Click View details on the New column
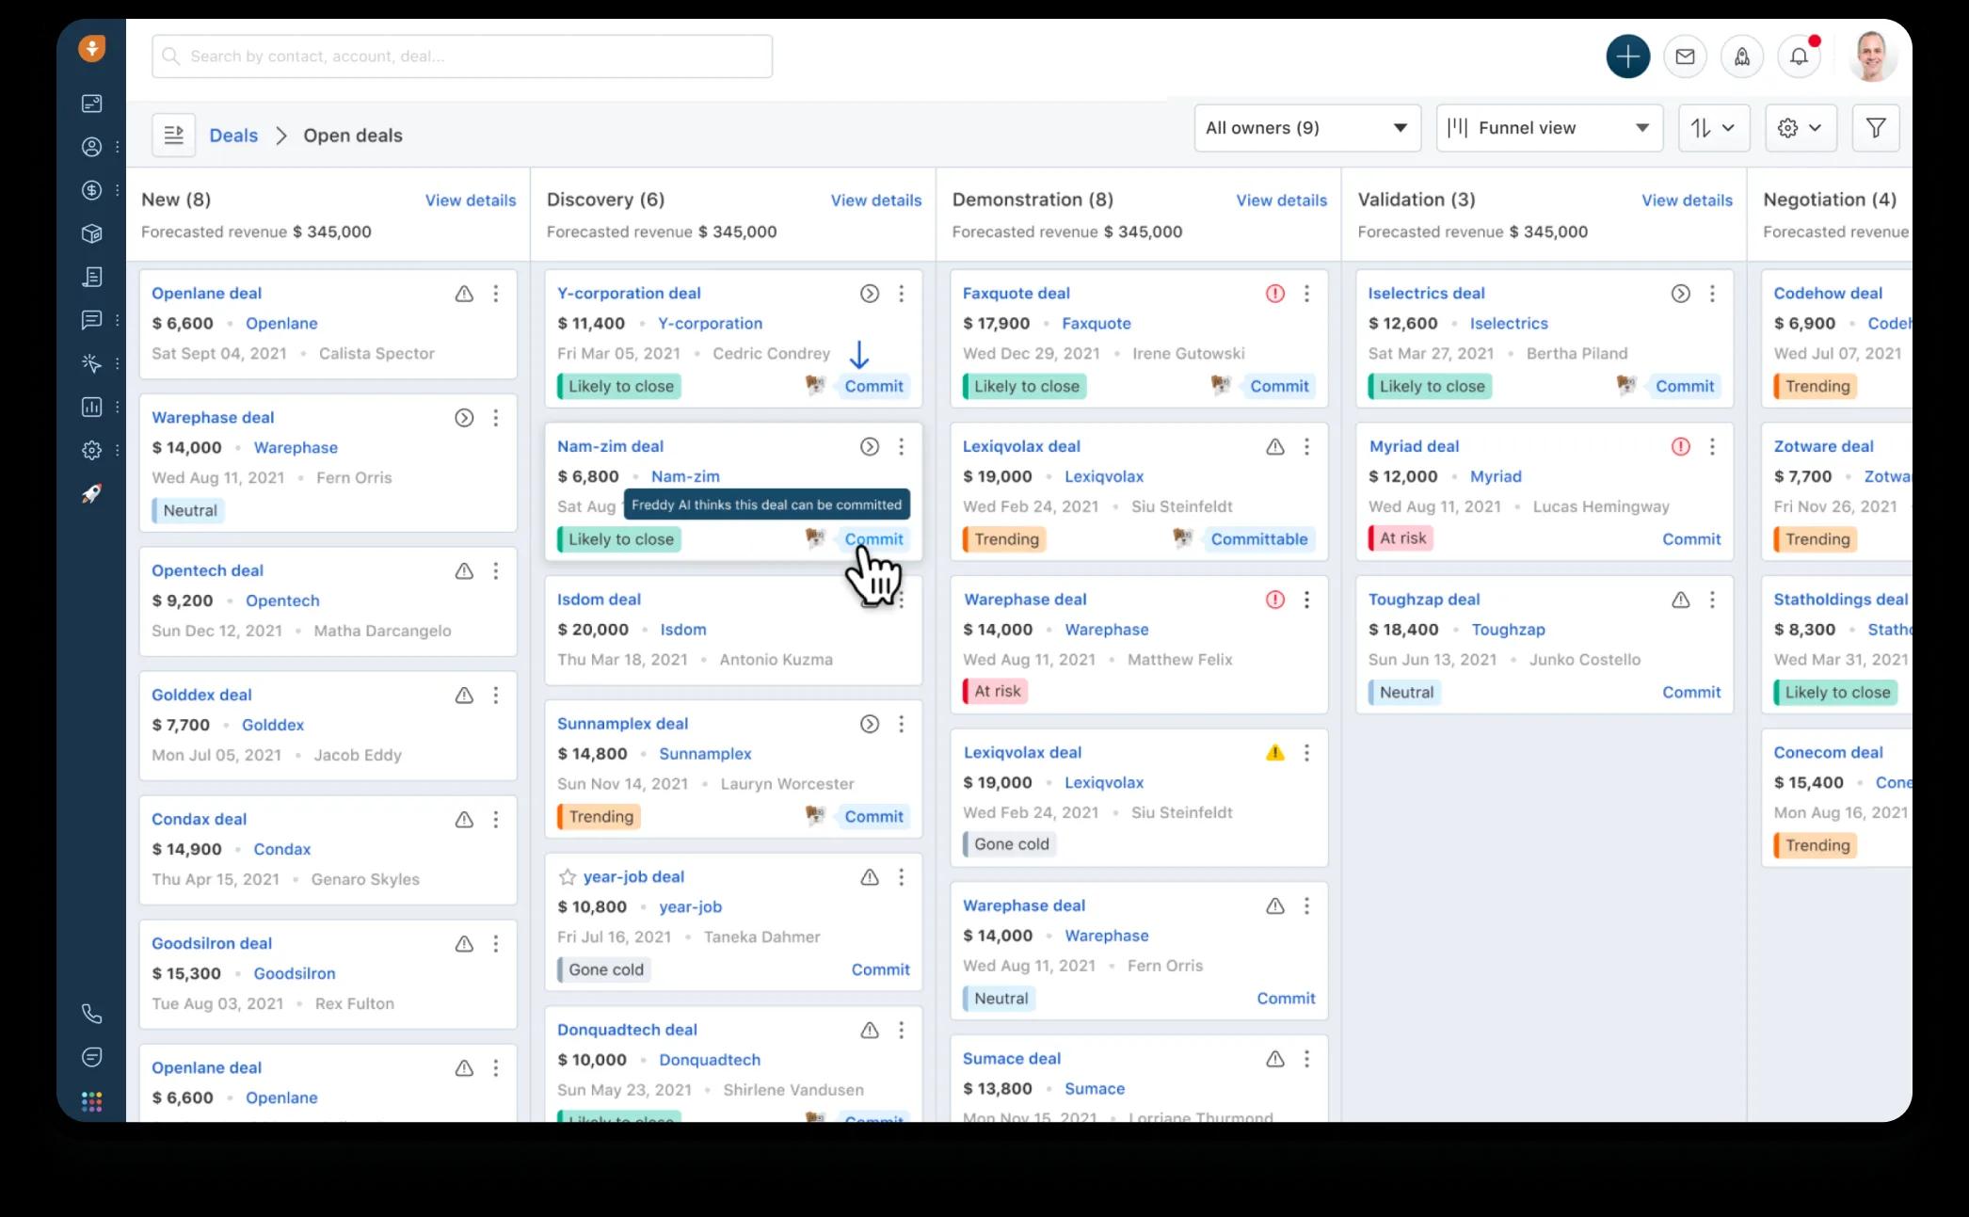 tap(470, 200)
